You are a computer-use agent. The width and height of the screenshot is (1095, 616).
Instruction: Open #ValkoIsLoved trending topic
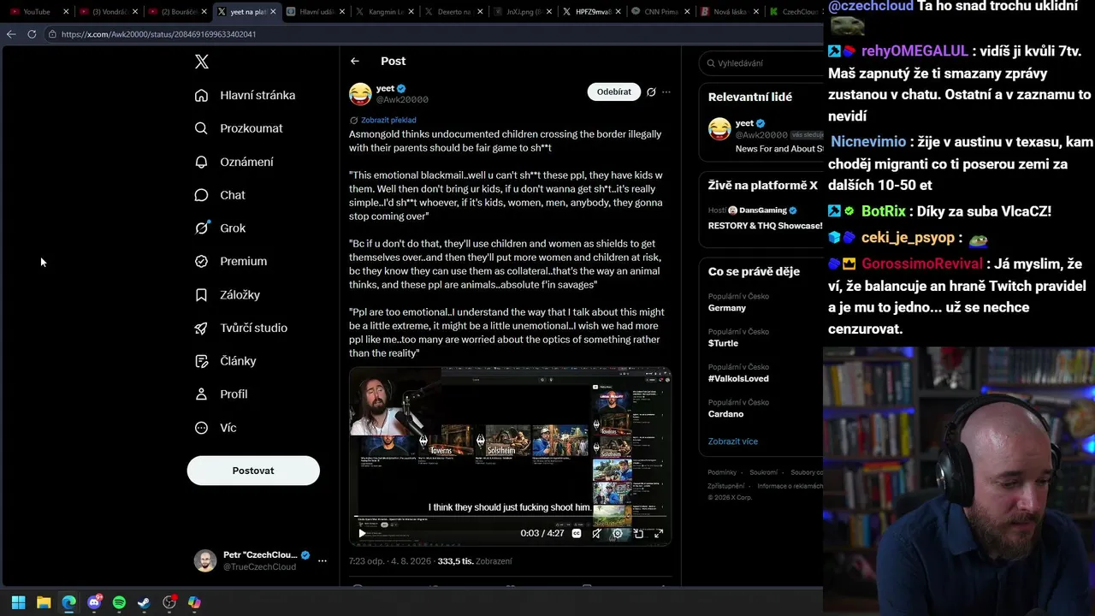(x=738, y=378)
